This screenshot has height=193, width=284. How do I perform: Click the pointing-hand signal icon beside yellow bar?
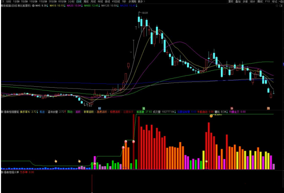pyautogui.click(x=206, y=161)
